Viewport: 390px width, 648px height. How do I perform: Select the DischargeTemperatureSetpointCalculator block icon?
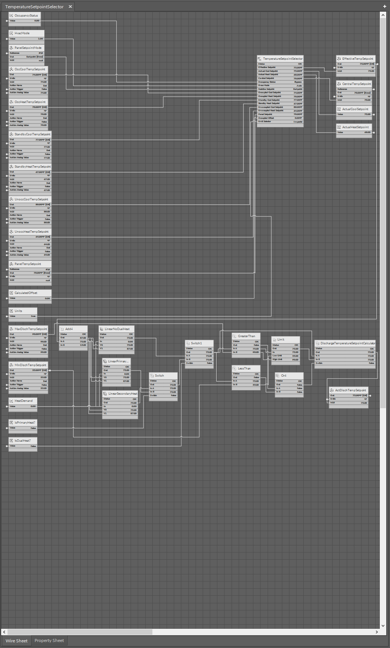pos(317,344)
